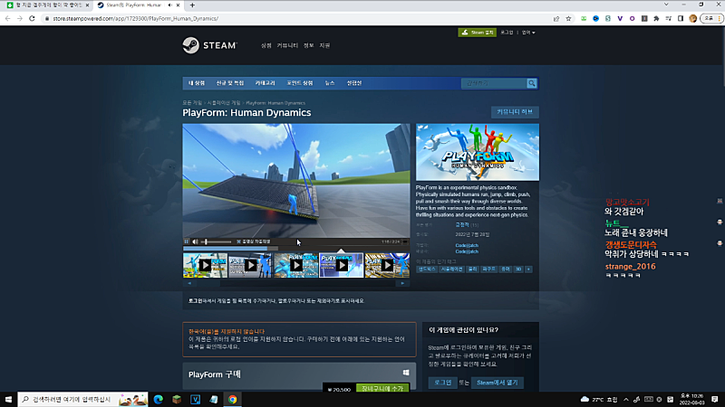
Task: Click the PlayForm capsule header image
Action: [x=478, y=152]
